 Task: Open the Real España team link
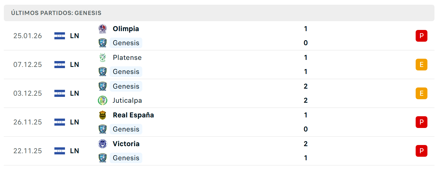point(133,115)
